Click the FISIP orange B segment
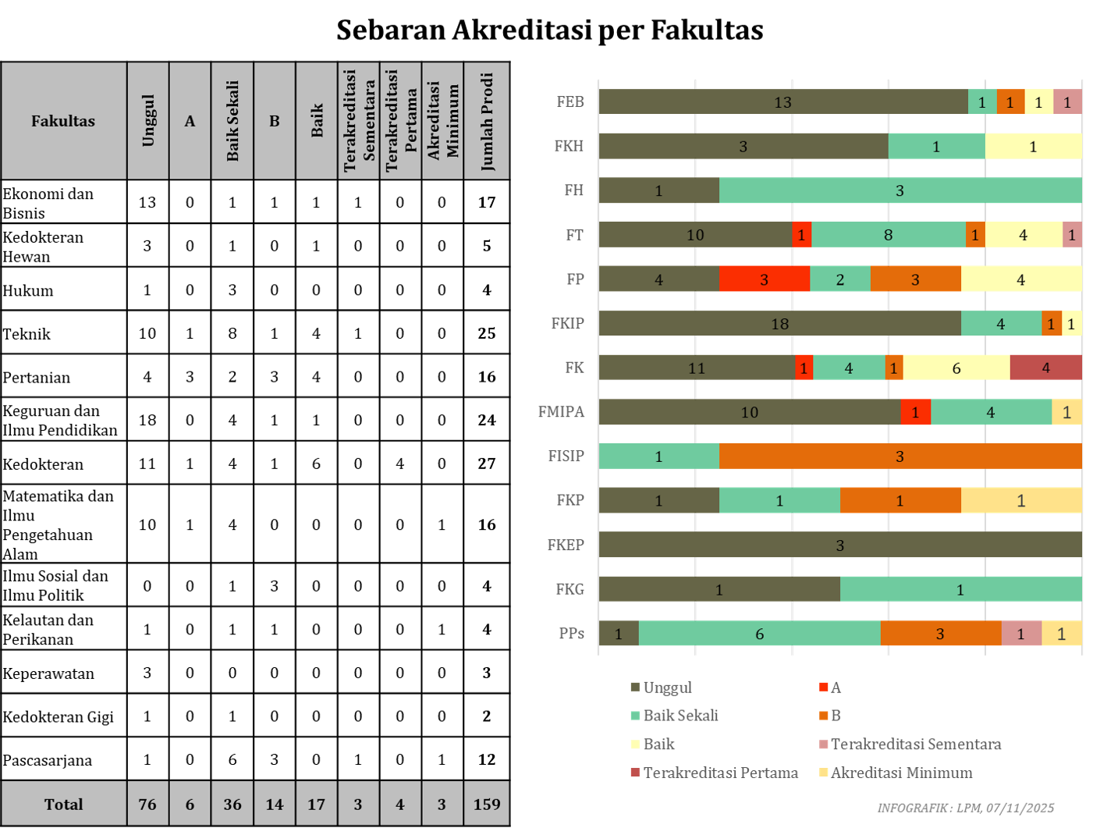The width and height of the screenshot is (1100, 828). click(900, 456)
